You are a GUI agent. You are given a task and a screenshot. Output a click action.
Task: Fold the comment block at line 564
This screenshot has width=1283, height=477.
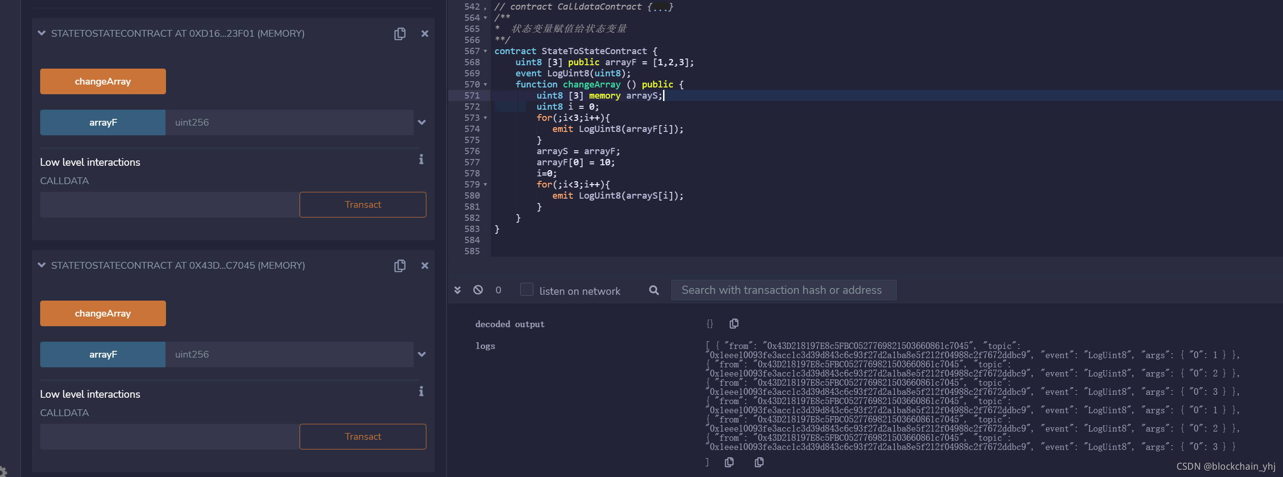(485, 18)
